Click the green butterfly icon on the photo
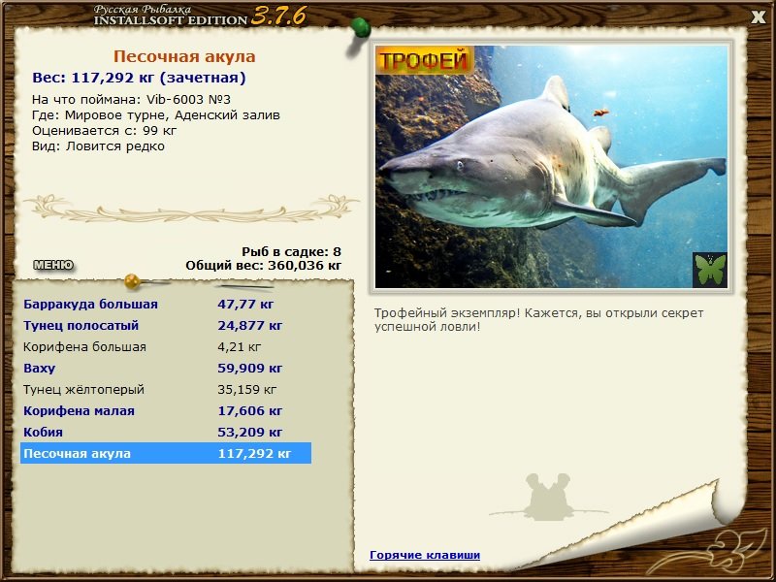This screenshot has width=776, height=582. pos(710,270)
